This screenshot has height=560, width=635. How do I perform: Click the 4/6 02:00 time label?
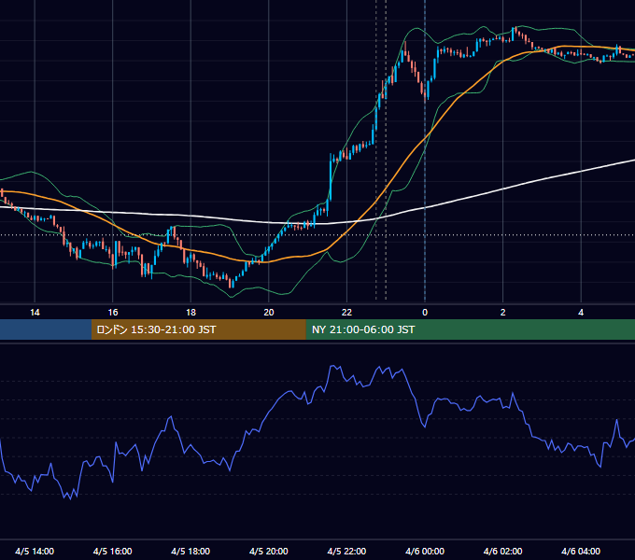(502, 551)
